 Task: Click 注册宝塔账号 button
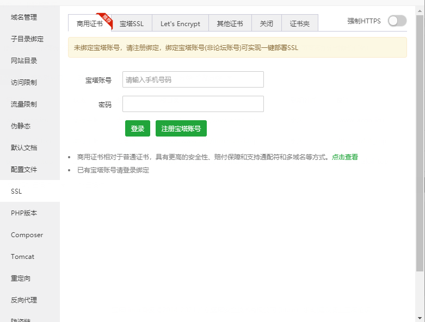181,128
